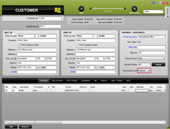The image size is (170, 129).
Task: Go to next record with right arrow
Action: point(125,8)
